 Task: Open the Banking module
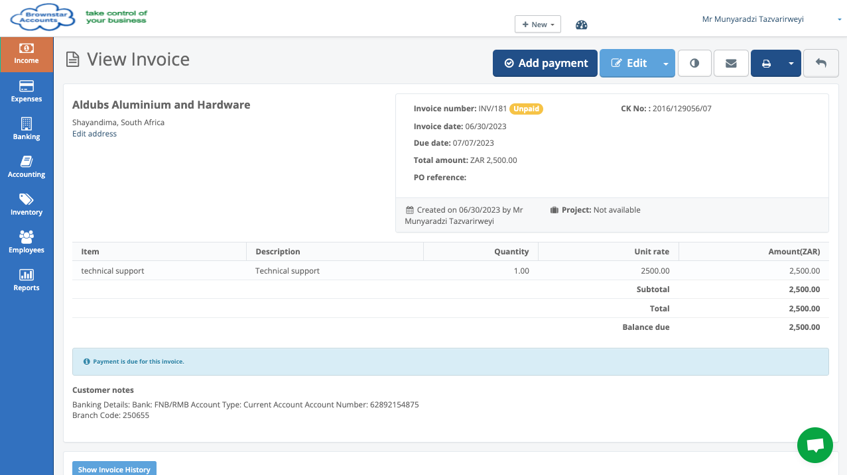click(x=27, y=129)
